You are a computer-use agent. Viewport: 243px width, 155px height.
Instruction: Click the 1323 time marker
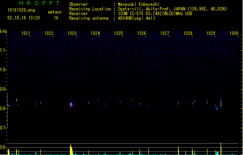tap(72, 33)
